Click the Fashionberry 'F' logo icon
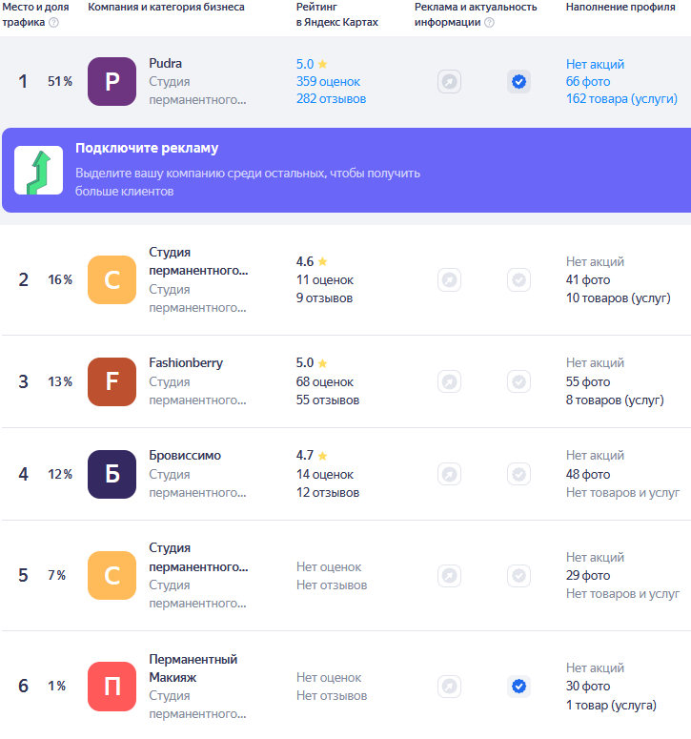Image resolution: width=691 pixels, height=739 pixels. click(x=112, y=381)
